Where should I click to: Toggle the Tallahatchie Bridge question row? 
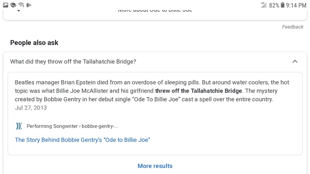[155, 61]
